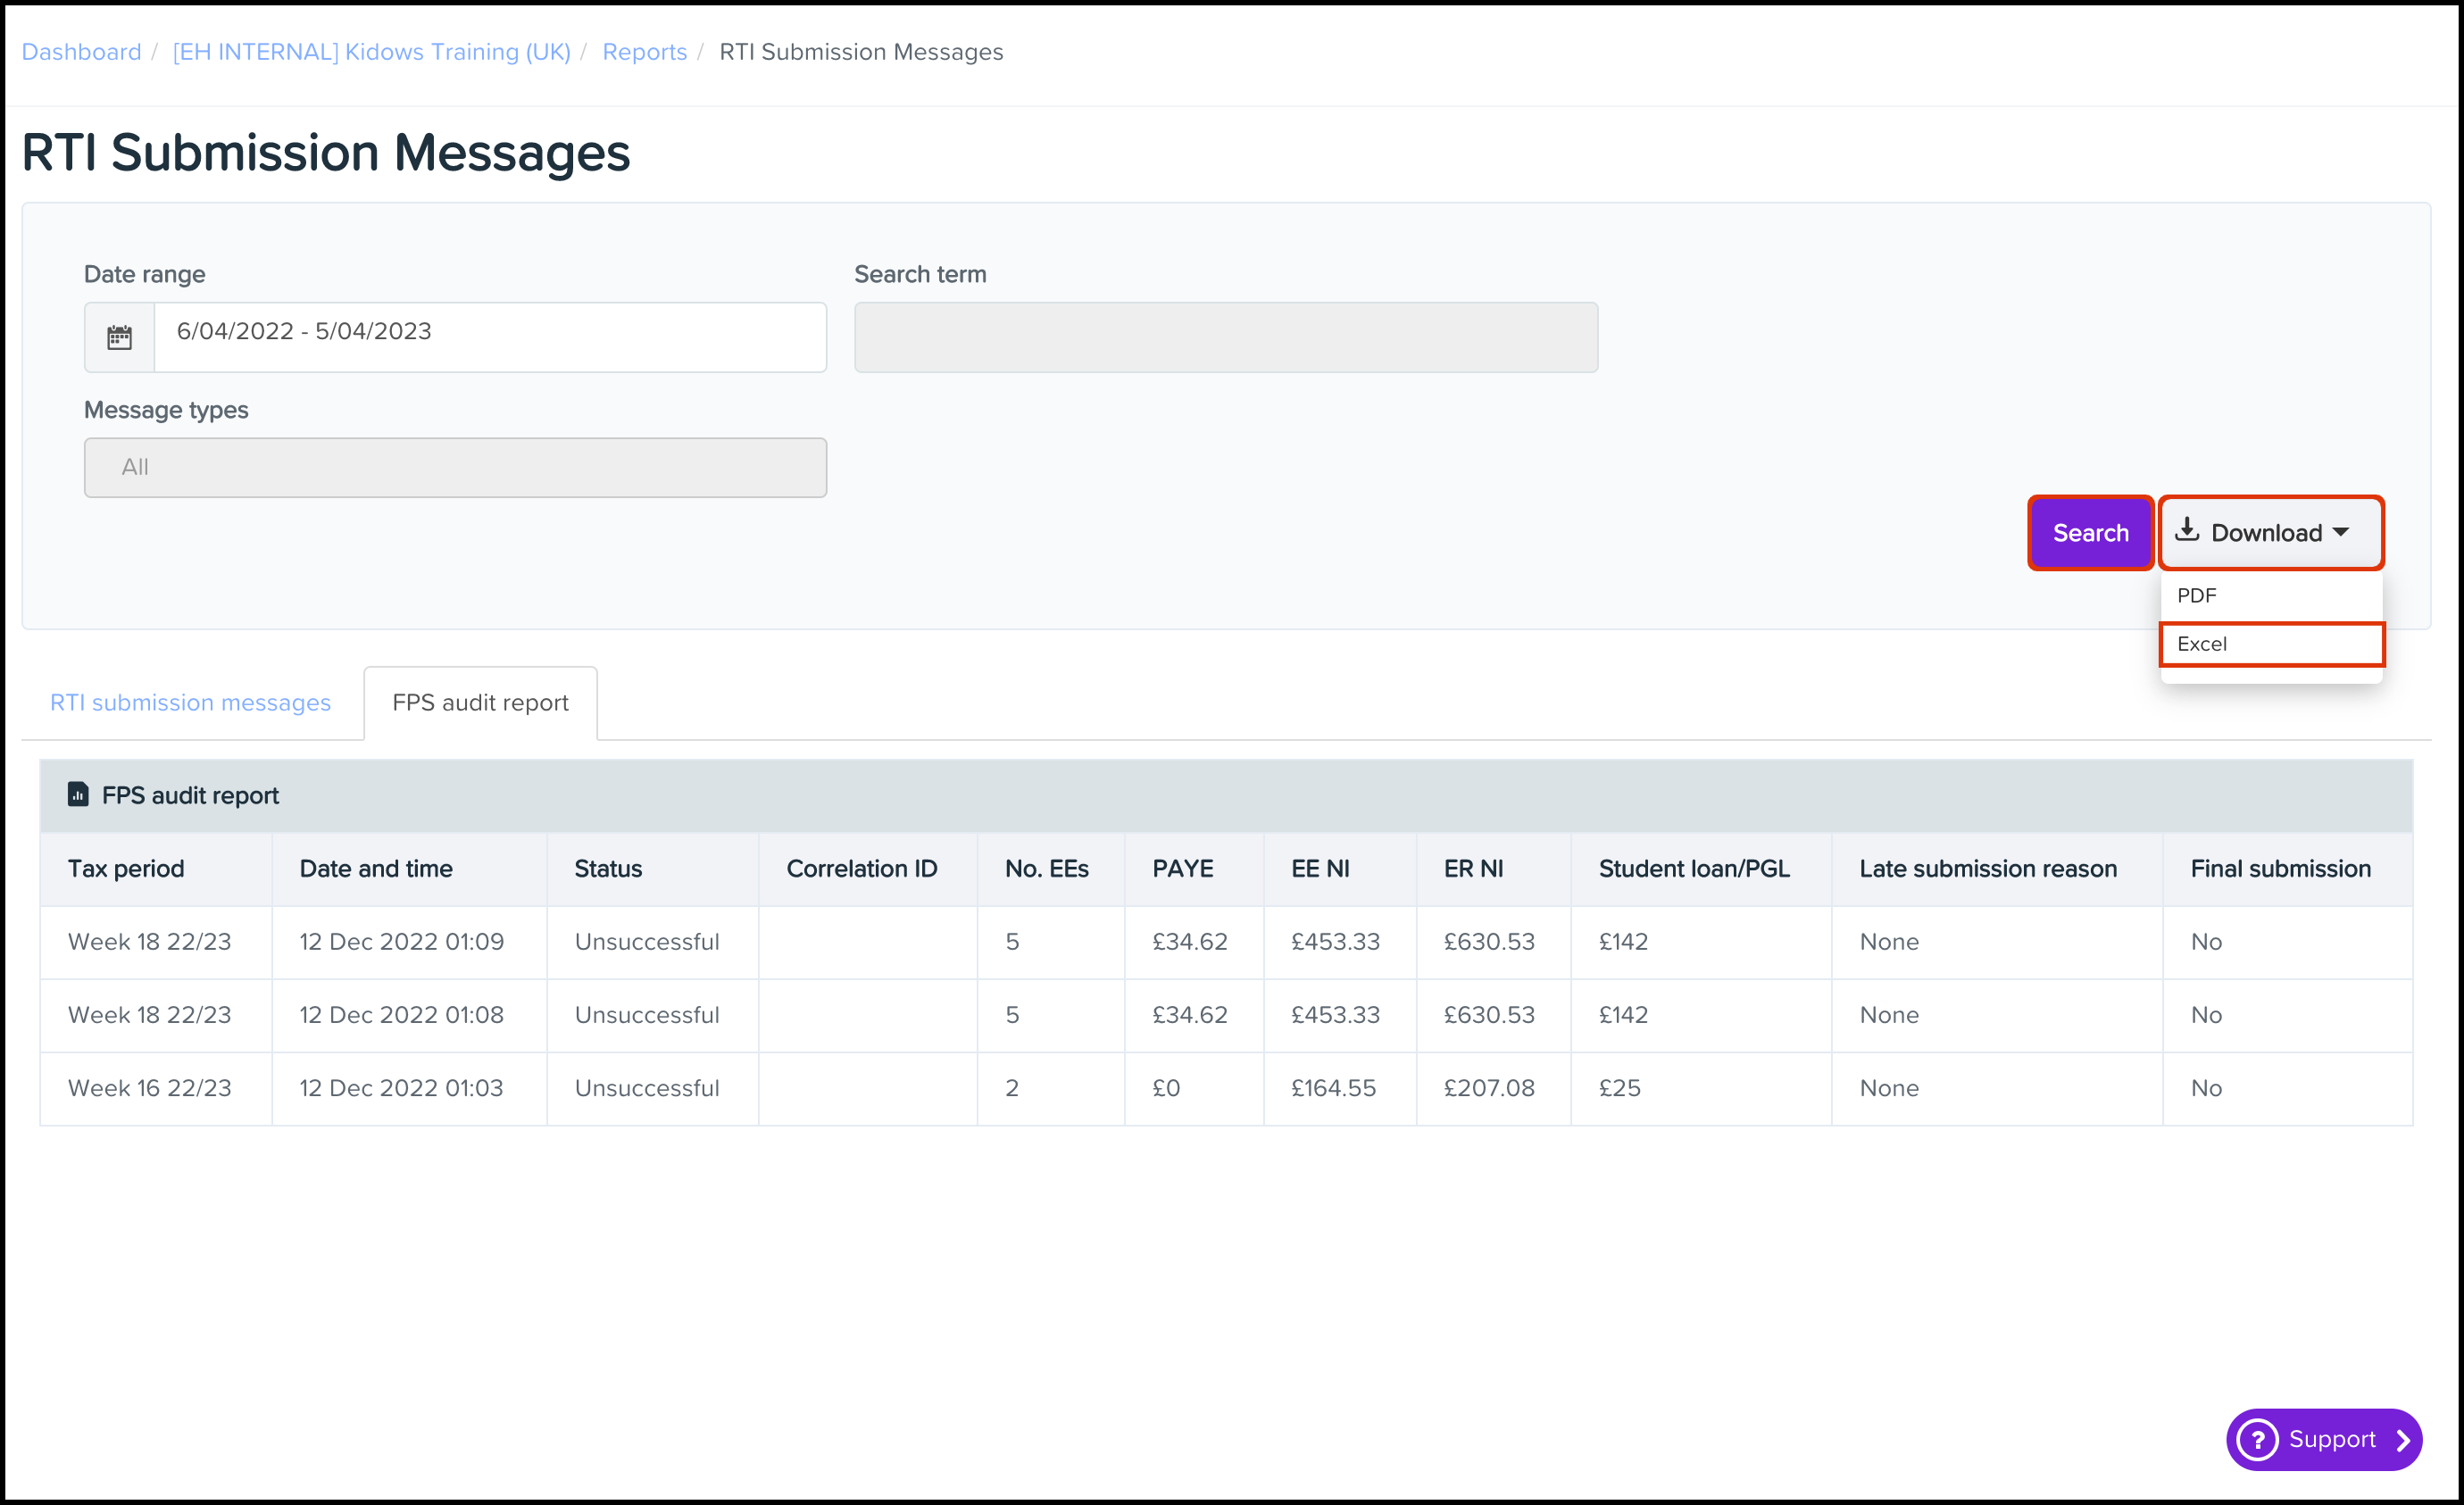Go to Dashboard breadcrumb link
Viewport: 2464px width, 1505px height.
[x=81, y=52]
